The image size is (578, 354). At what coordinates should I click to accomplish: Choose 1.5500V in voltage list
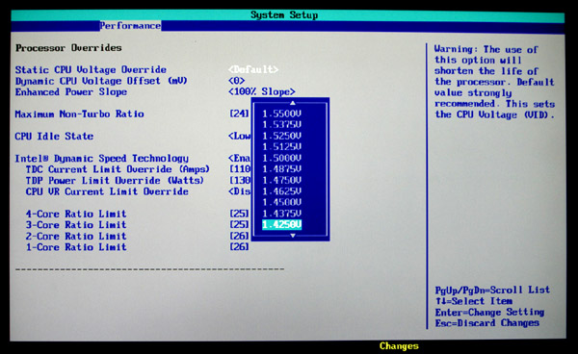pos(281,114)
